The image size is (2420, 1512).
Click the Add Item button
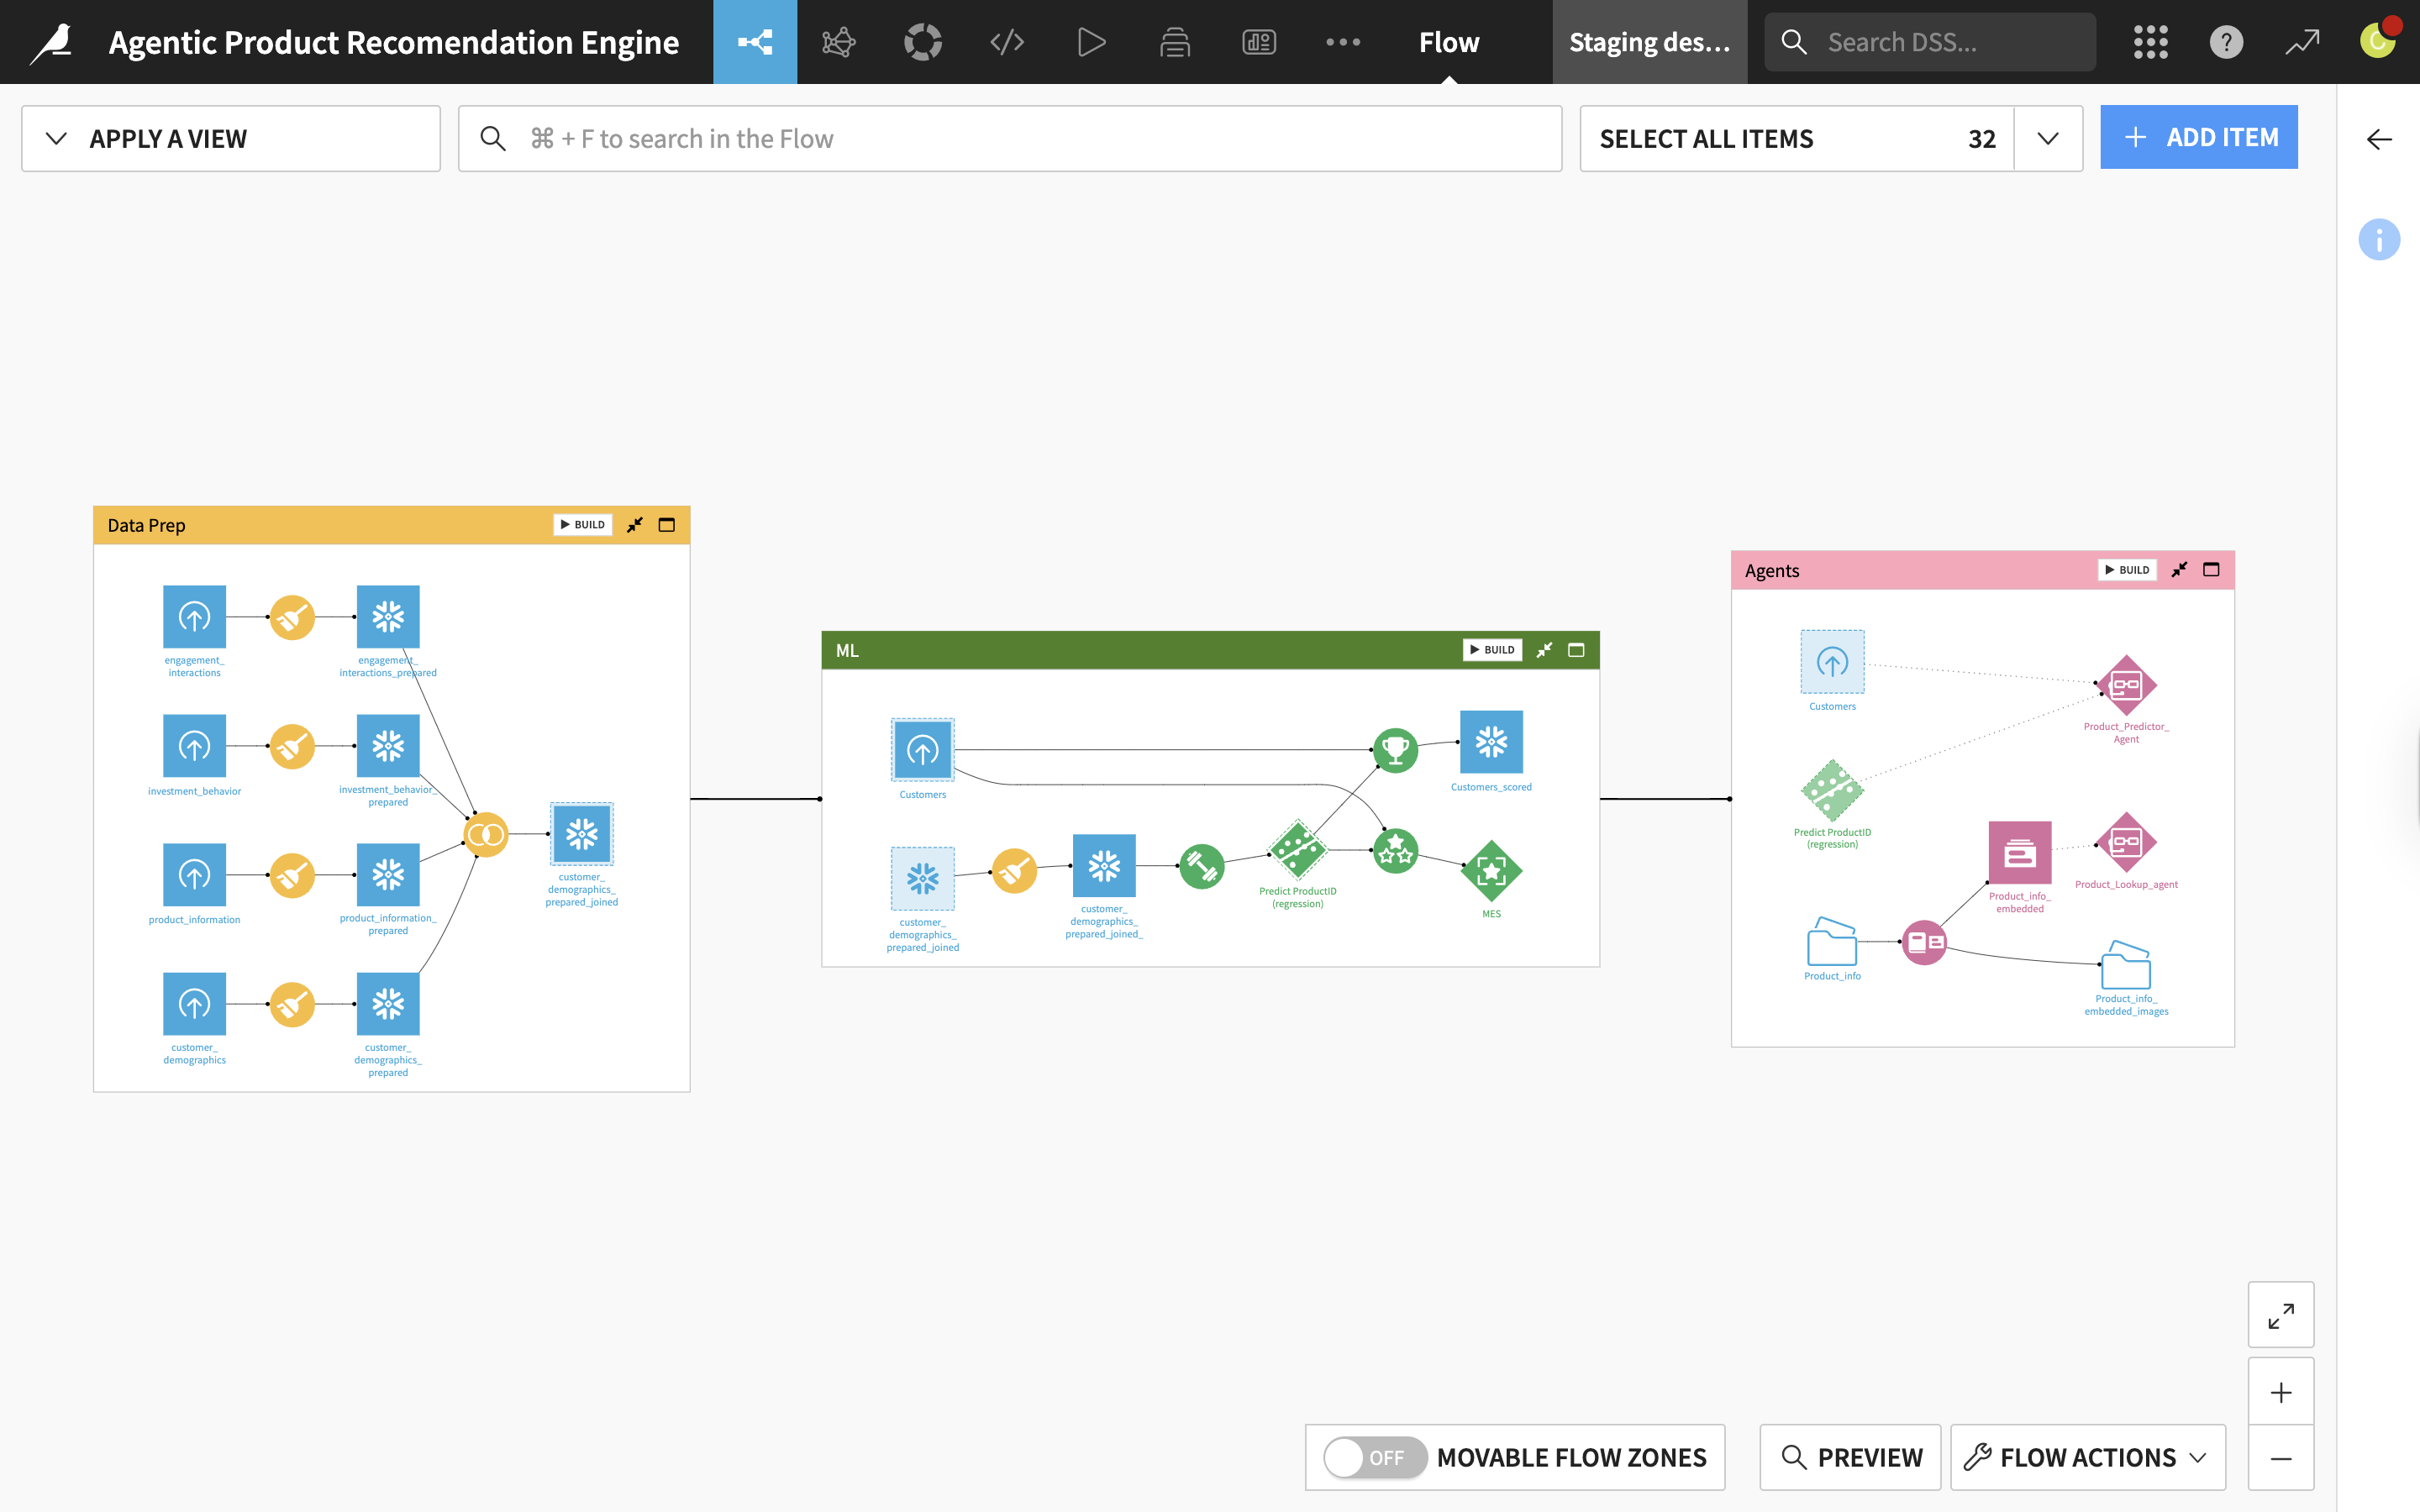(x=2198, y=137)
